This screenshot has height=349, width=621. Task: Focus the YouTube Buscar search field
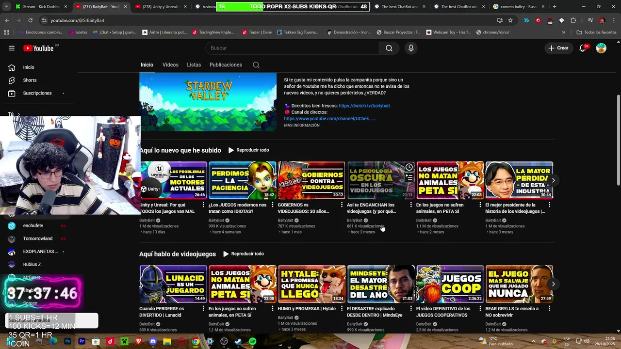pos(292,48)
